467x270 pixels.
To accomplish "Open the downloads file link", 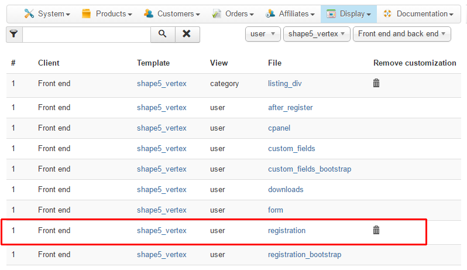I will click(x=286, y=190).
